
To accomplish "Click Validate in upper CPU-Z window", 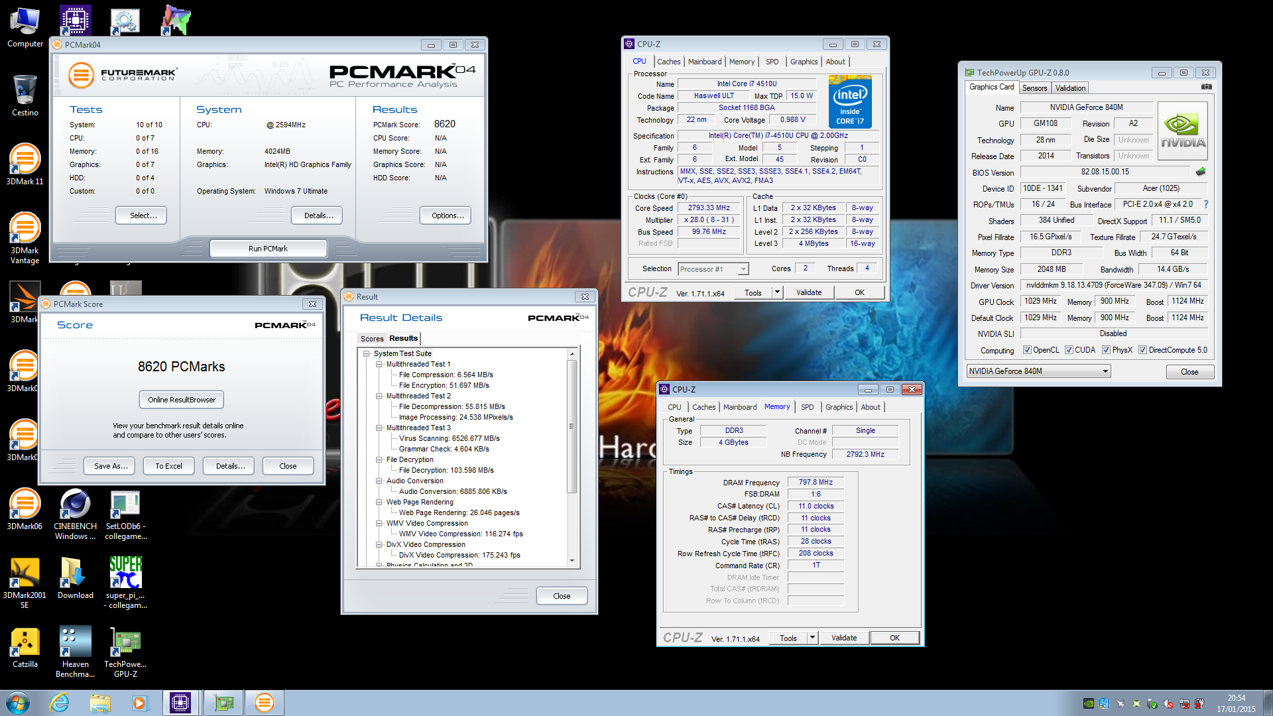I will pyautogui.click(x=809, y=292).
